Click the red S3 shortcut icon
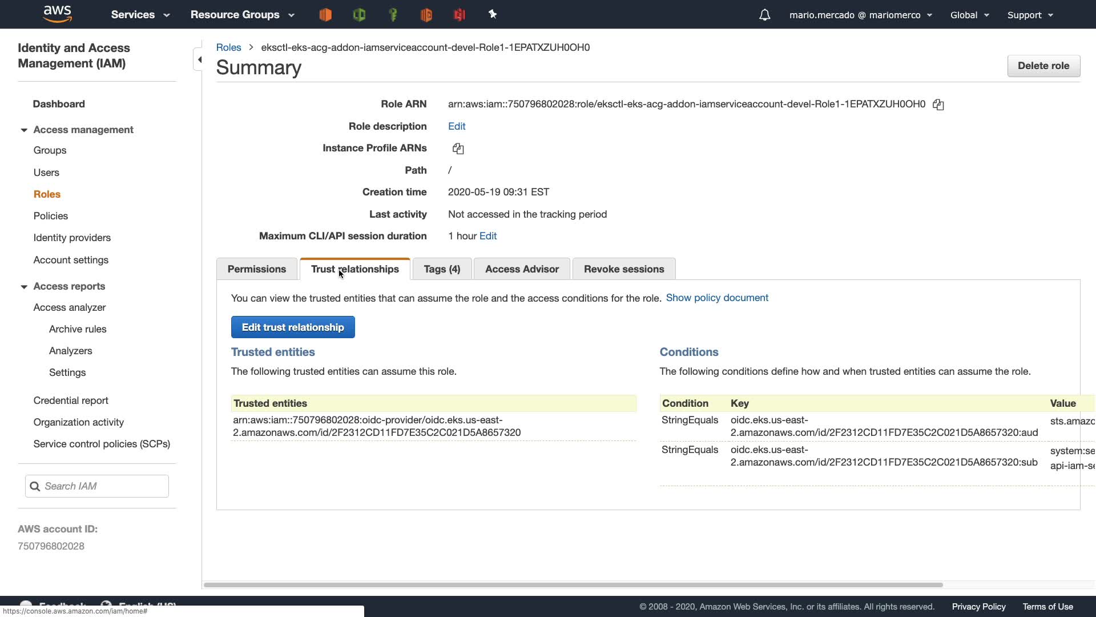This screenshot has height=617, width=1096. coord(460,15)
